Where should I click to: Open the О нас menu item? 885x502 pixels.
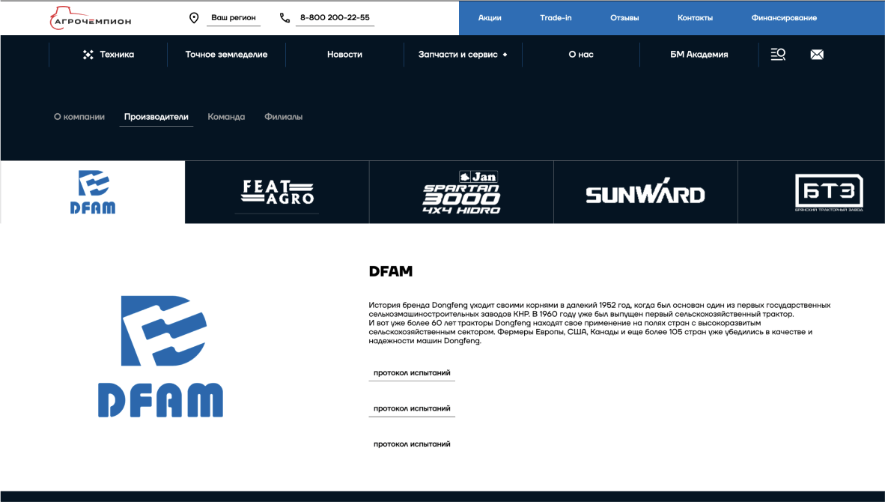(581, 55)
